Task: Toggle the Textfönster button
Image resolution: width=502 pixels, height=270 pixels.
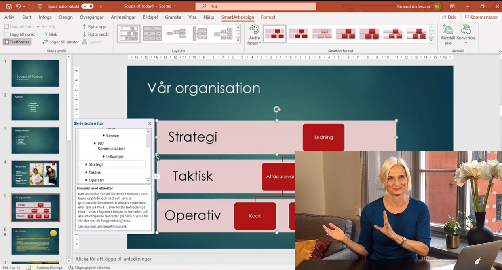Action: click(17, 42)
